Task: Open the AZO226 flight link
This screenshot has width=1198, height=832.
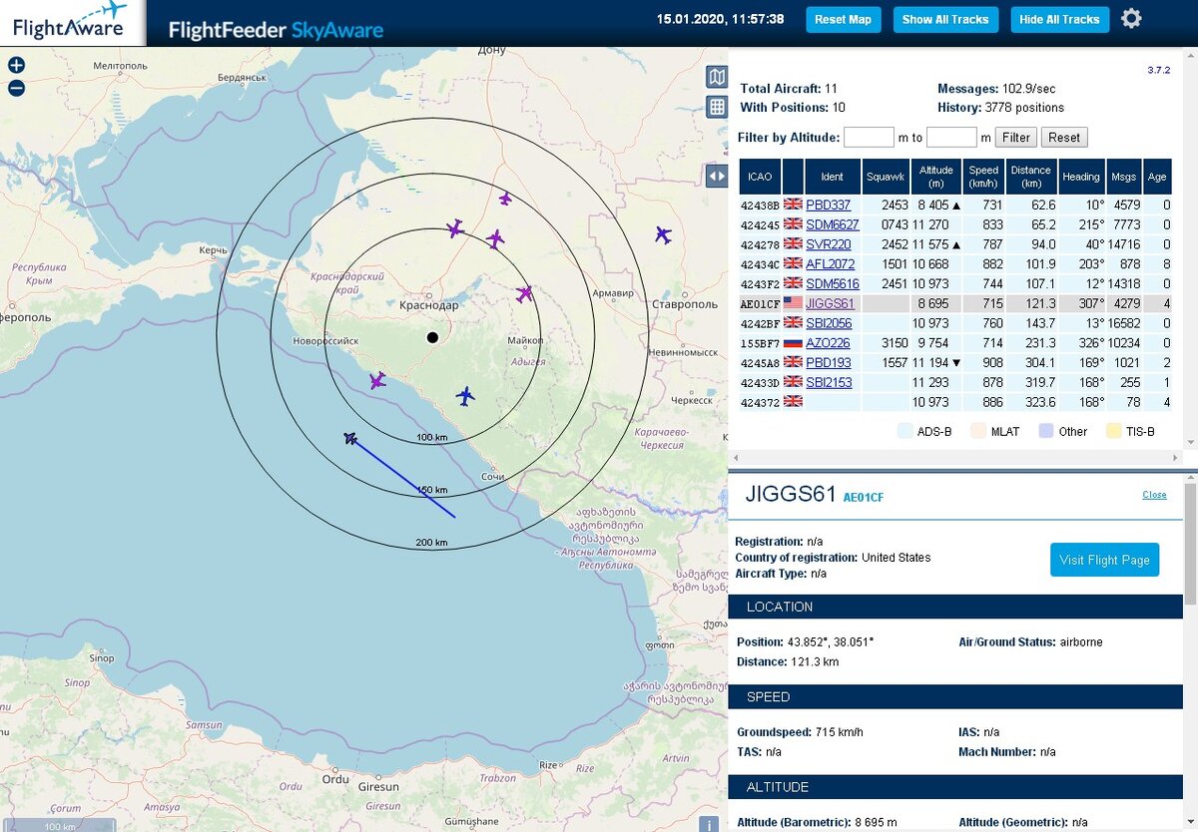Action: tap(829, 343)
